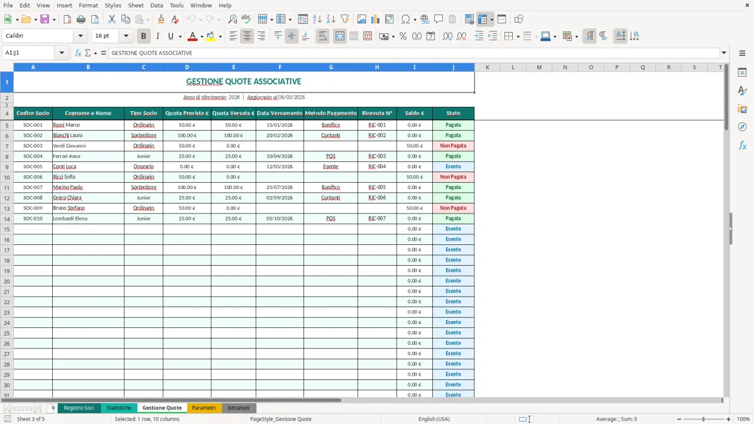Image resolution: width=754 pixels, height=424 pixels.
Task: Sort descending Z to A
Action: click(x=331, y=19)
